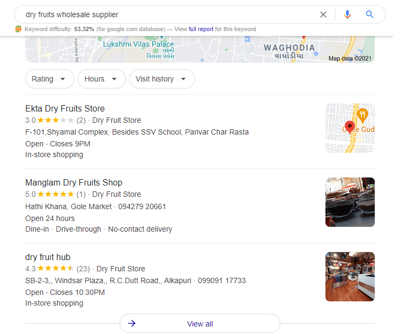
Task: Click SB-2-3, Windsar Plaza address
Action: tap(108, 280)
